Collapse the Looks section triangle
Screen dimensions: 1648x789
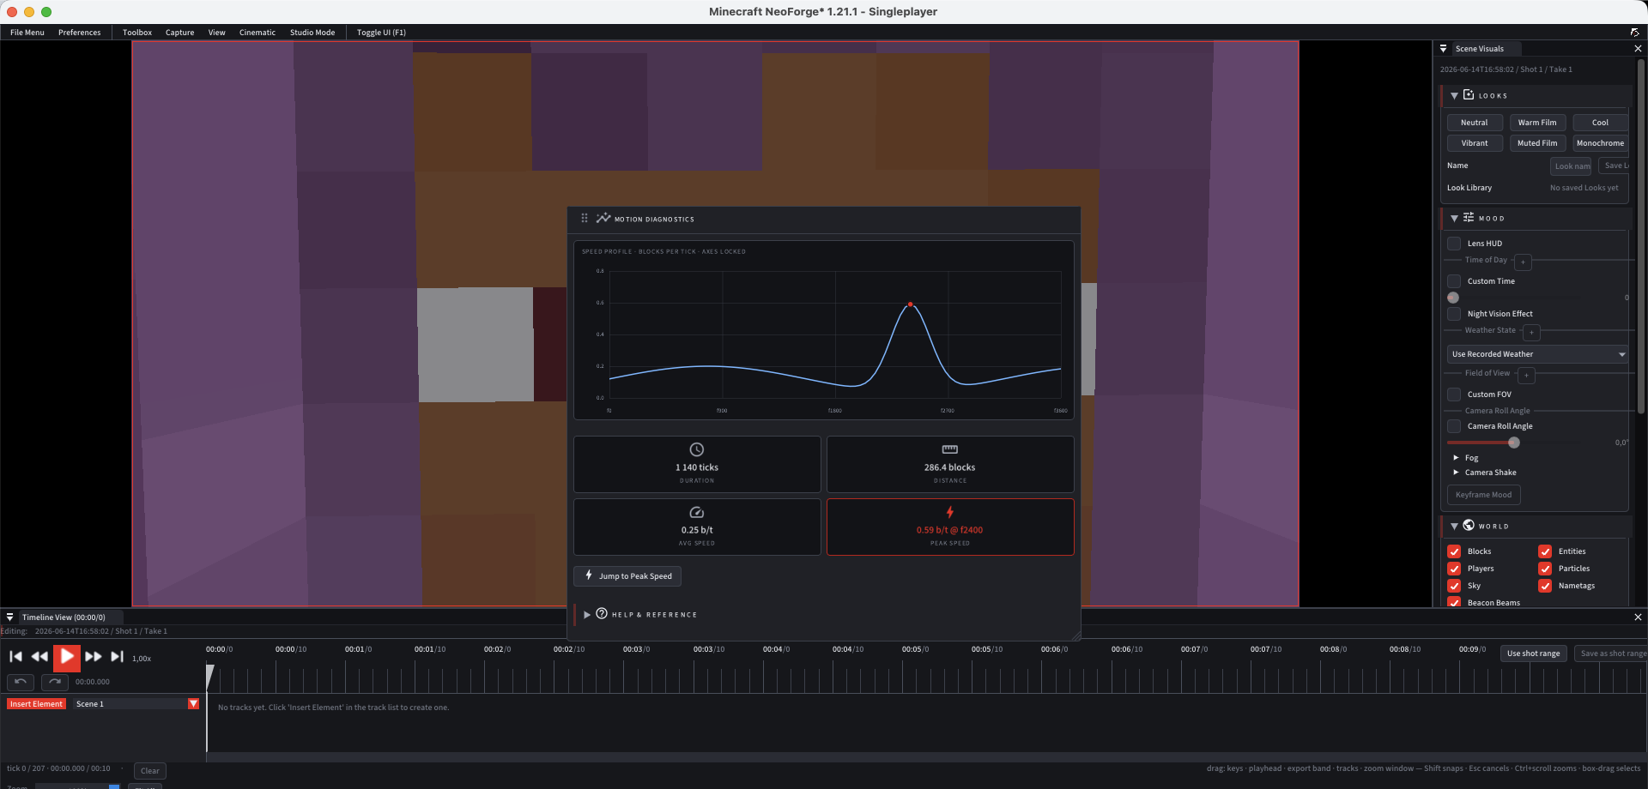coord(1454,95)
